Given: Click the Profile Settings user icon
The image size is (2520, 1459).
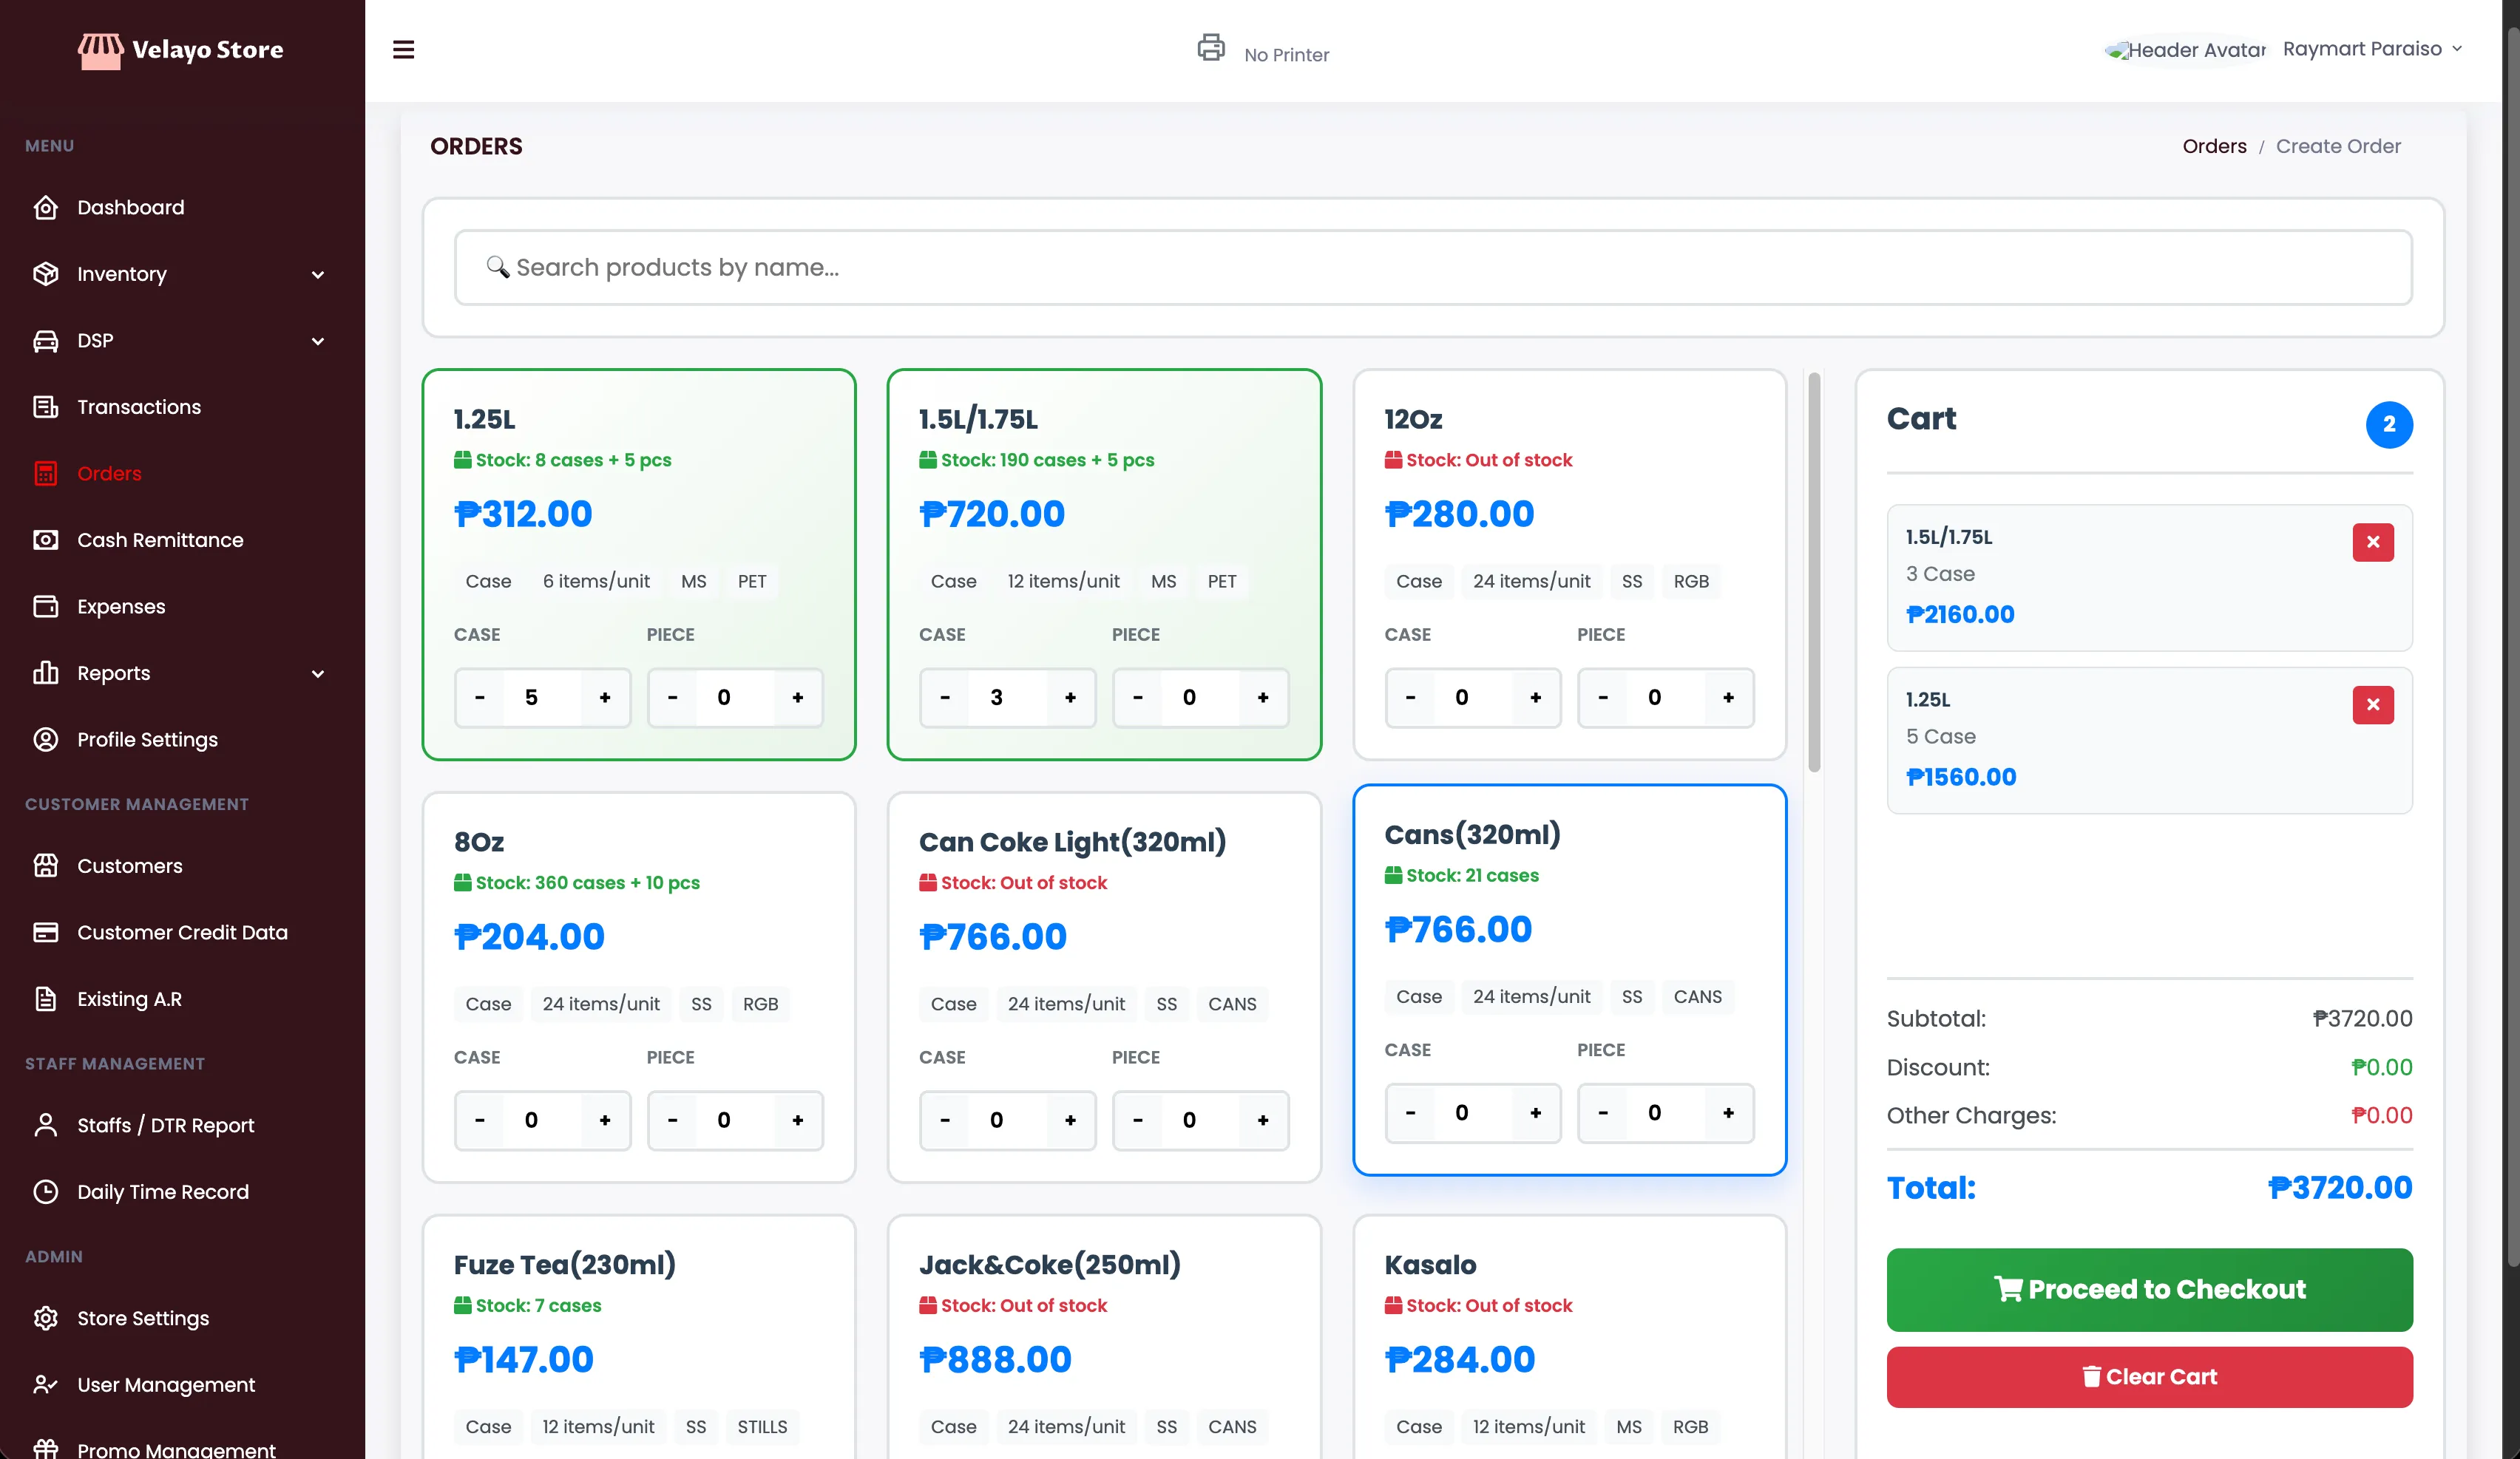Looking at the screenshot, I should coord(46,740).
